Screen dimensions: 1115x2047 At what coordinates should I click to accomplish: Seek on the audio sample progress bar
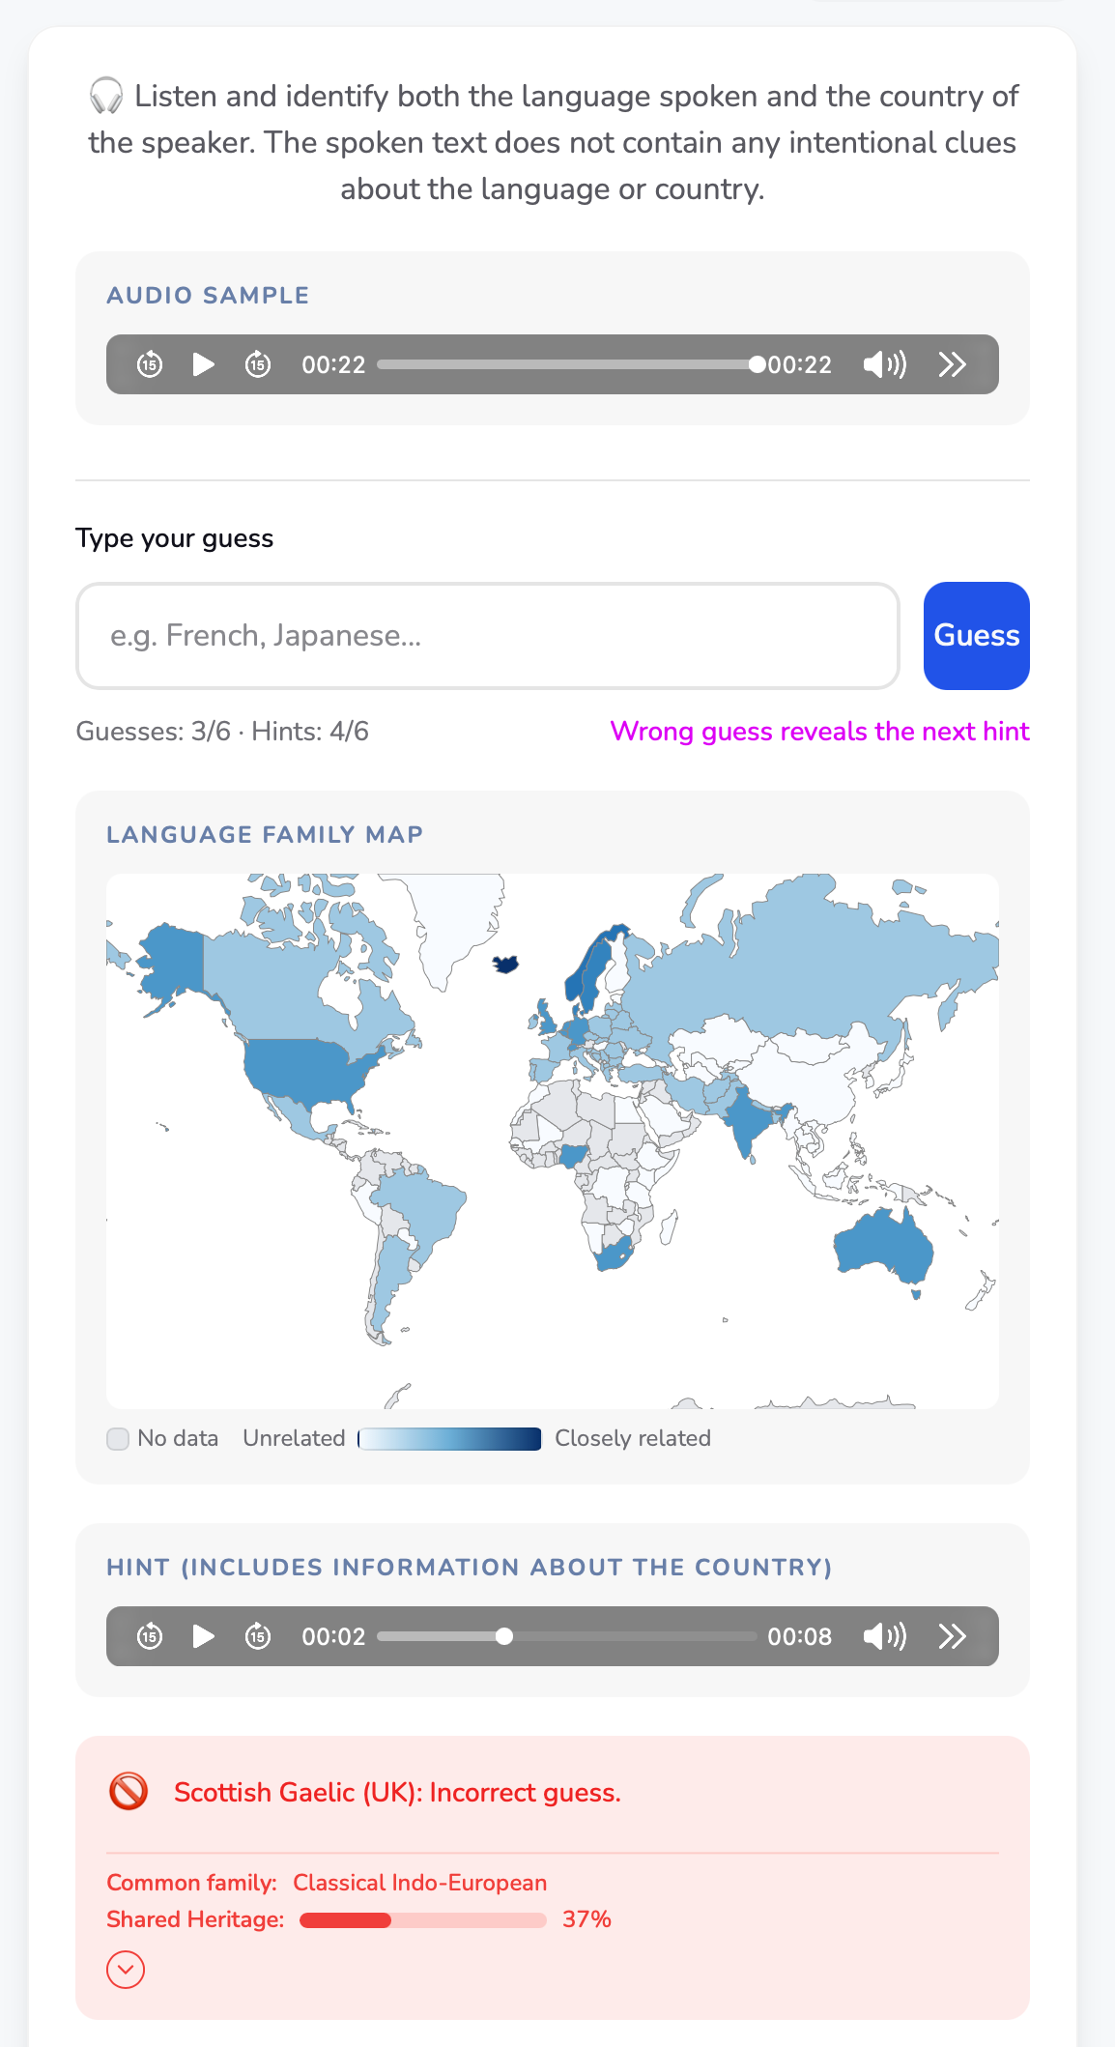tap(566, 364)
